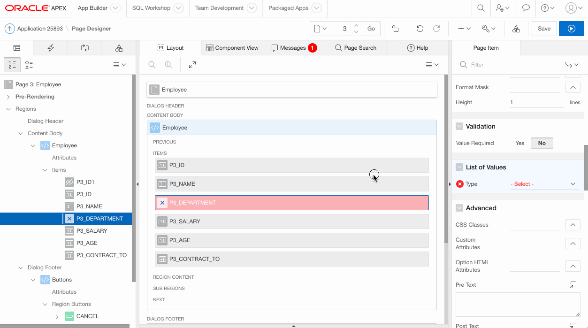Switch to the Component View tab

tap(232, 48)
